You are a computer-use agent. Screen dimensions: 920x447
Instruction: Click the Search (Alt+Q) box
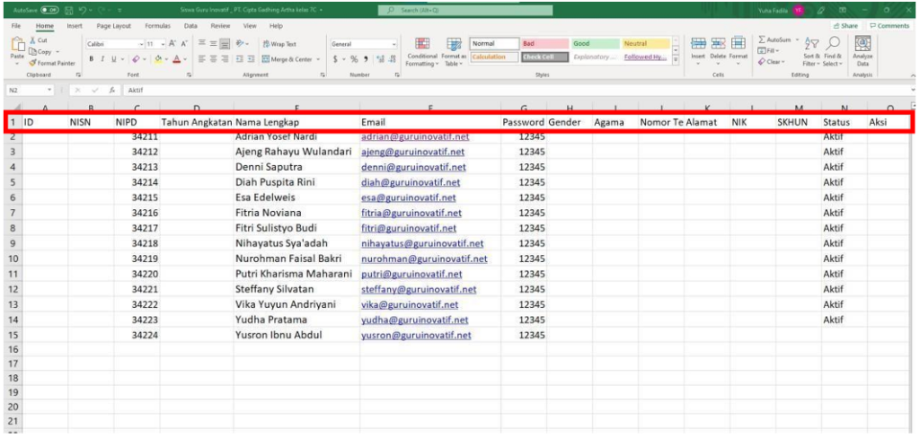(x=465, y=10)
